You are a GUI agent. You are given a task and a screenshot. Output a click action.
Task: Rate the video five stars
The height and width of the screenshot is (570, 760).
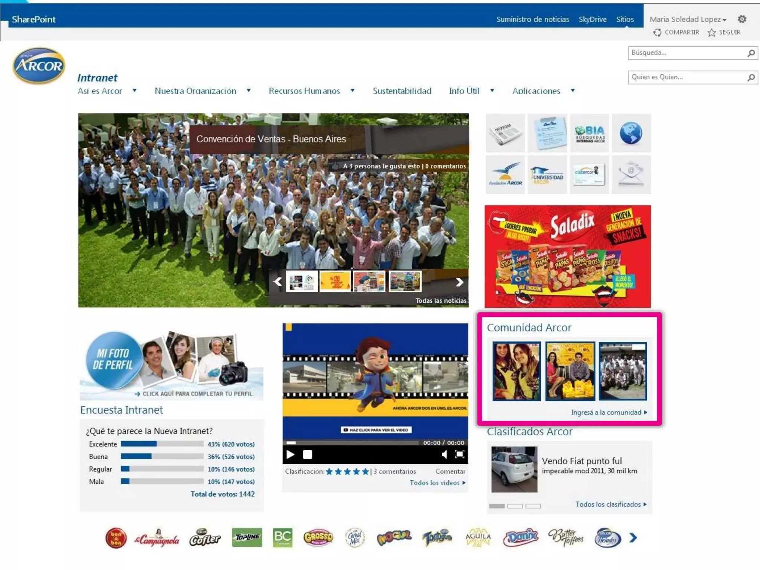coord(366,471)
